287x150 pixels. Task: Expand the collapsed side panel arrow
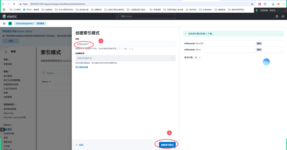[2, 130]
